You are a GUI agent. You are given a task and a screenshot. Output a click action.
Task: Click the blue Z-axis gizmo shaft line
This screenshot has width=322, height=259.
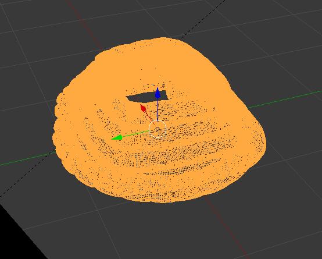pos(158,109)
